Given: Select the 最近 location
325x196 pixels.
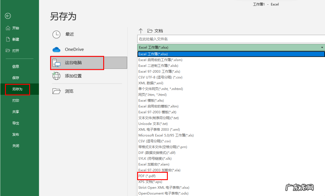Looking at the screenshot, I should pyautogui.click(x=70, y=34).
